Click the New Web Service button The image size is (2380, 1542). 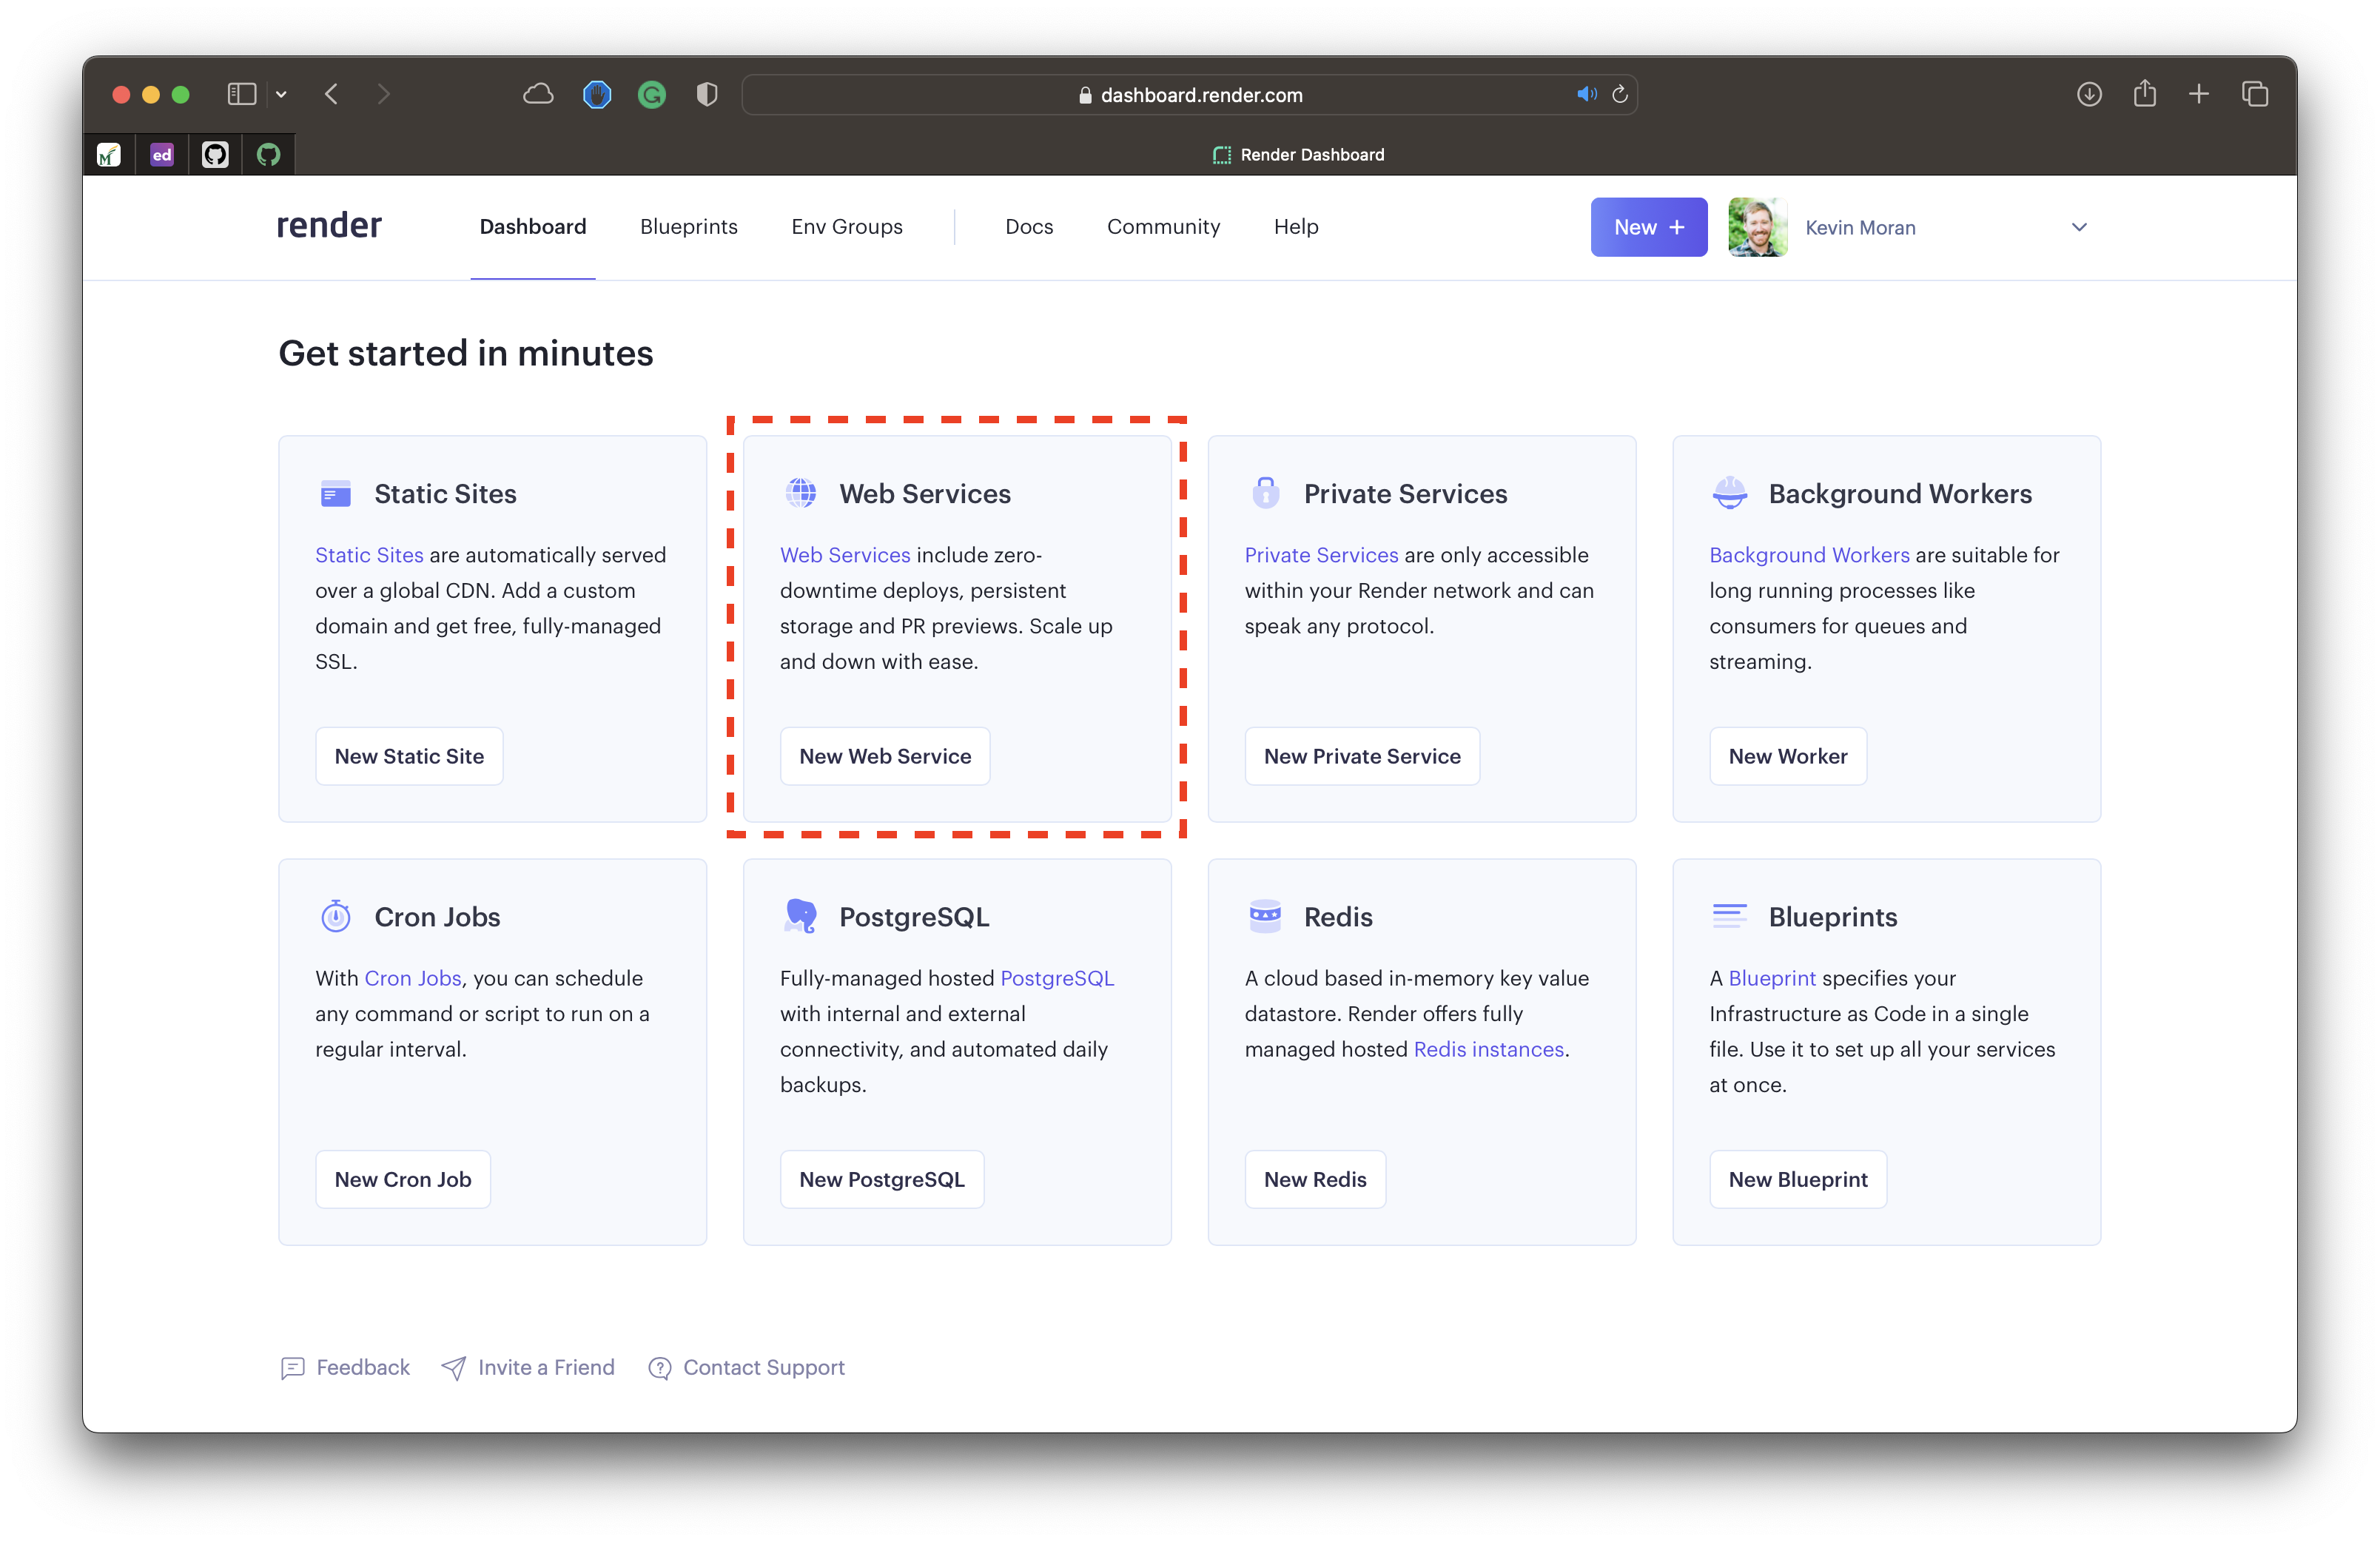coord(885,757)
